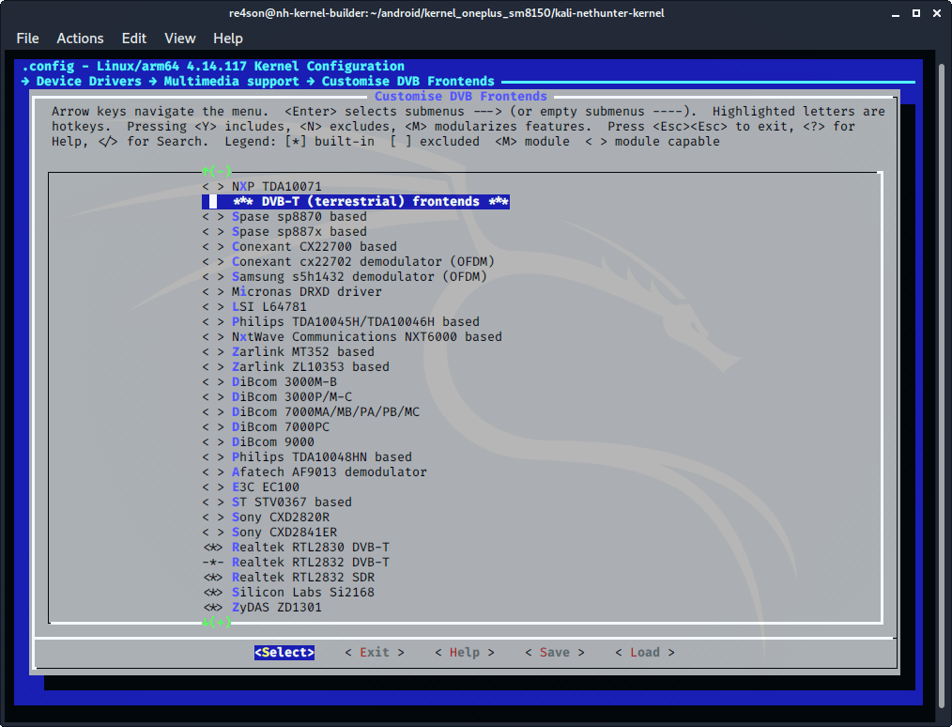Toggle the Silicon Labs Si2168 module state
Image resolution: width=952 pixels, height=727 pixels.
click(213, 592)
